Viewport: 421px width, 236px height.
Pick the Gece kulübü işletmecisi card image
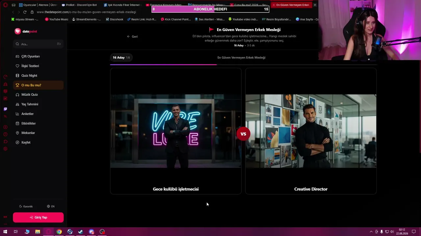click(x=176, y=131)
